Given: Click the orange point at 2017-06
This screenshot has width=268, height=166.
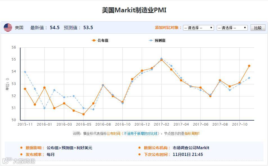Looking at the screenshot, I should (200, 87).
